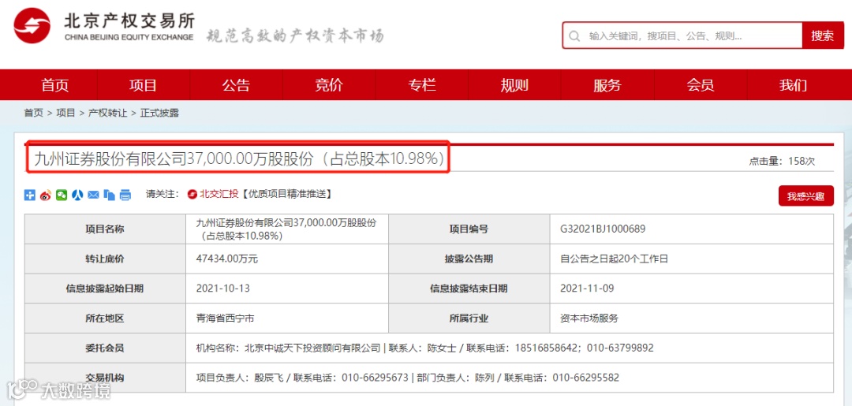852x406 pixels.
Task: Click the 点击量: 158次 counter
Action: [782, 161]
